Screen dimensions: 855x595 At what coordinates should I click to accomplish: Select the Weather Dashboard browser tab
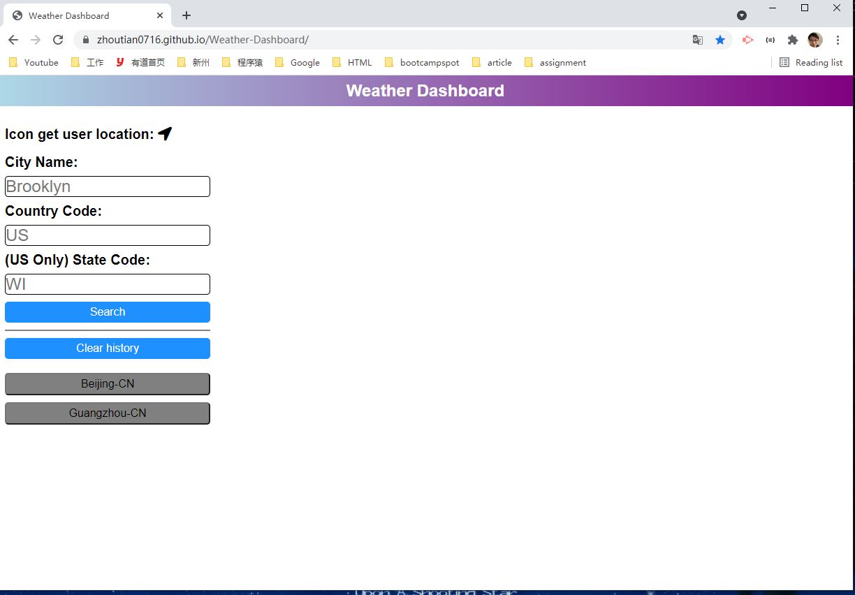pyautogui.click(x=87, y=15)
